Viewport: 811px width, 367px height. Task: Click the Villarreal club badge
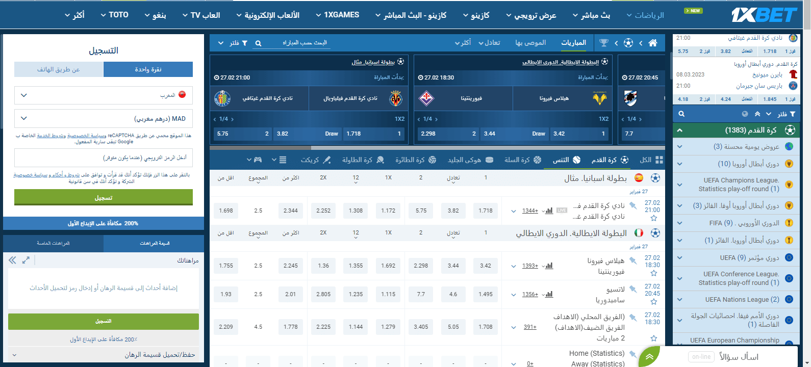[x=396, y=98]
